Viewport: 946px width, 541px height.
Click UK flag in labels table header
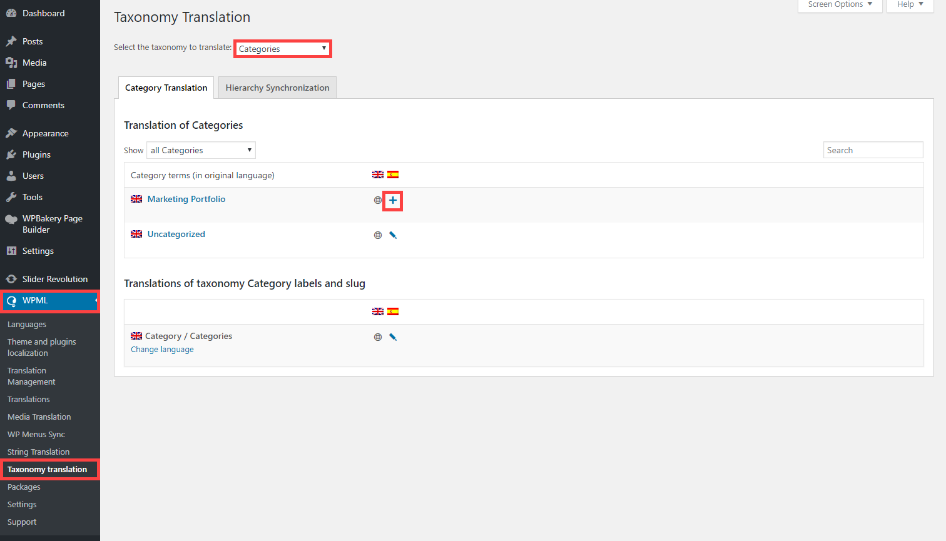pyautogui.click(x=378, y=311)
